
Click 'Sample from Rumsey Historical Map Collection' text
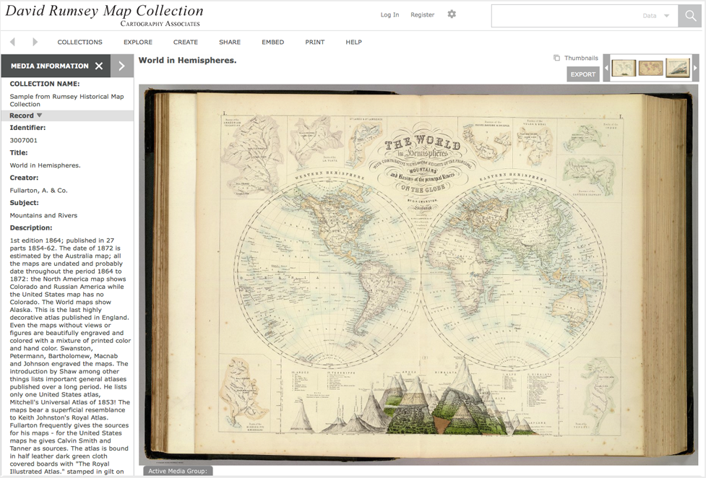66,100
